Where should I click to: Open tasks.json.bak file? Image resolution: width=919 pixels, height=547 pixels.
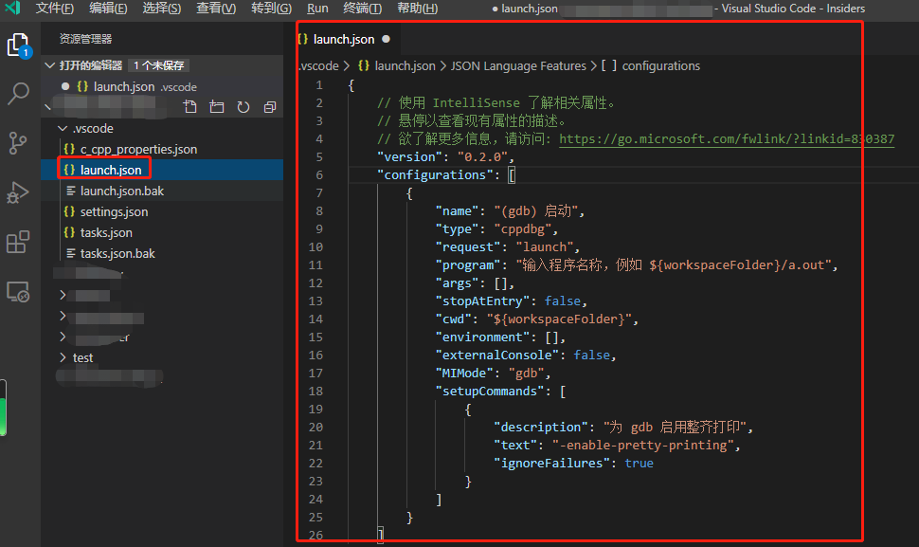(x=117, y=253)
